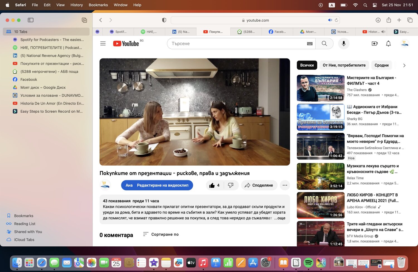Dislike the video with thumbs down

pyautogui.click(x=231, y=185)
